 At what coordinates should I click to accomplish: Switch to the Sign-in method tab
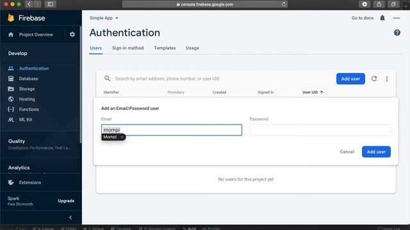coord(128,48)
